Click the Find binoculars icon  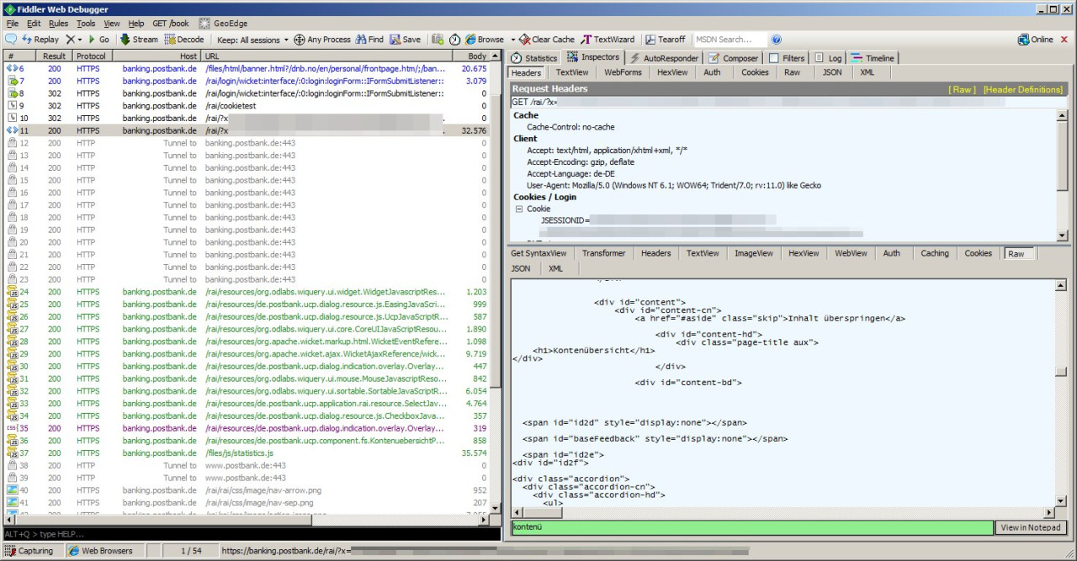(x=361, y=40)
